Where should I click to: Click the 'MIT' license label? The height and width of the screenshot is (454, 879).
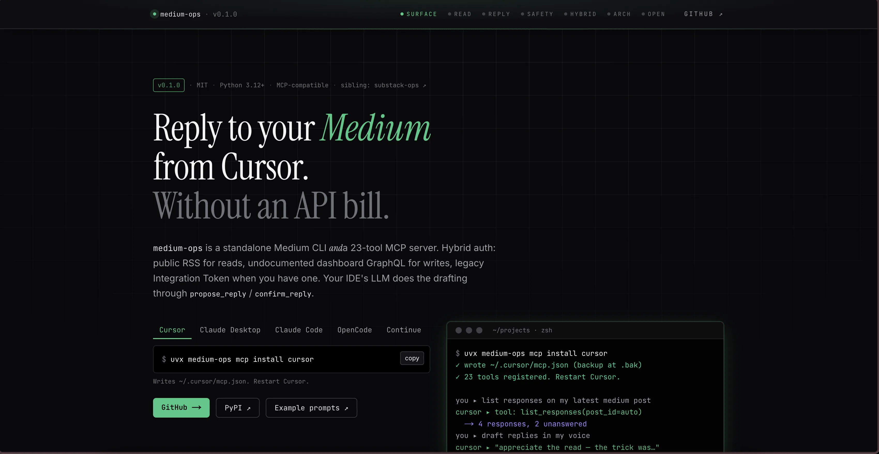pos(202,85)
